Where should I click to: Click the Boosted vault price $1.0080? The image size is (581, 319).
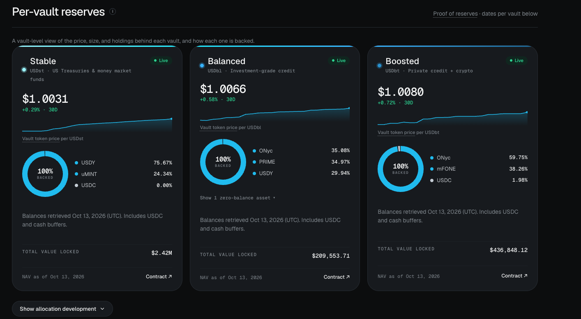click(401, 92)
